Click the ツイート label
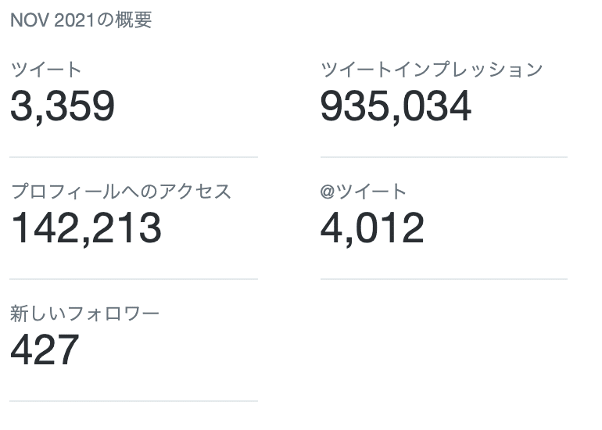Image resolution: width=602 pixels, height=430 pixels. [45, 70]
